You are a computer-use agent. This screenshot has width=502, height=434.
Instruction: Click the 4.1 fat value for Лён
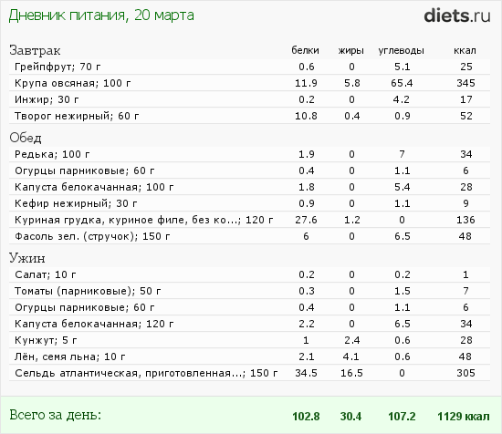[x=351, y=356]
